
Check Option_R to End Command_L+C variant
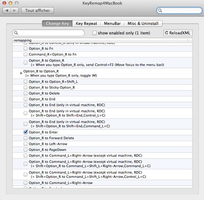25,124
